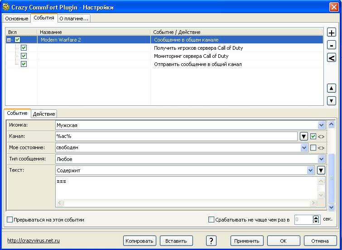Image resolution: width=342 pixels, height=250 pixels.
Task: Open the Иконка dropdown
Action: pos(321,125)
